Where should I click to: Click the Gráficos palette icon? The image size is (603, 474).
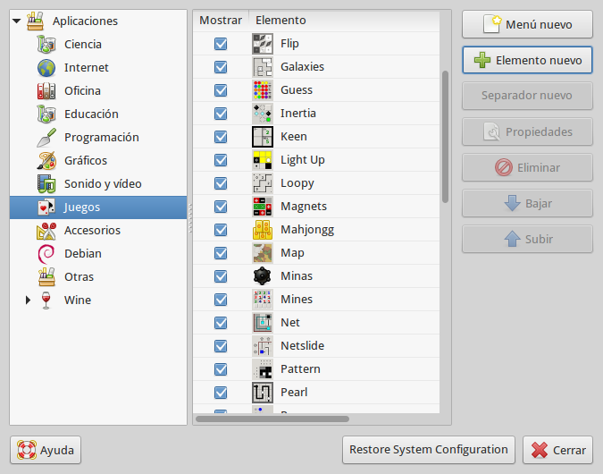[x=46, y=161]
